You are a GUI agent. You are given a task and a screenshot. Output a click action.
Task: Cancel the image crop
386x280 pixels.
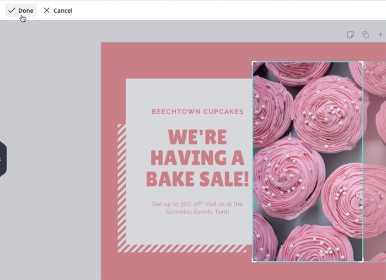(x=58, y=10)
